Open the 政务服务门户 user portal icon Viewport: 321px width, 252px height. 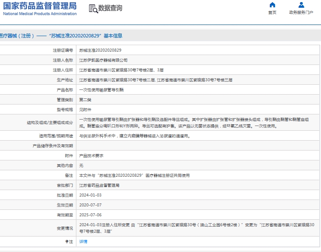(x=301, y=5)
